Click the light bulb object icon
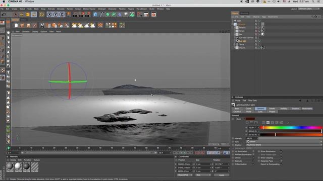323x181 pixels. click(126, 15)
